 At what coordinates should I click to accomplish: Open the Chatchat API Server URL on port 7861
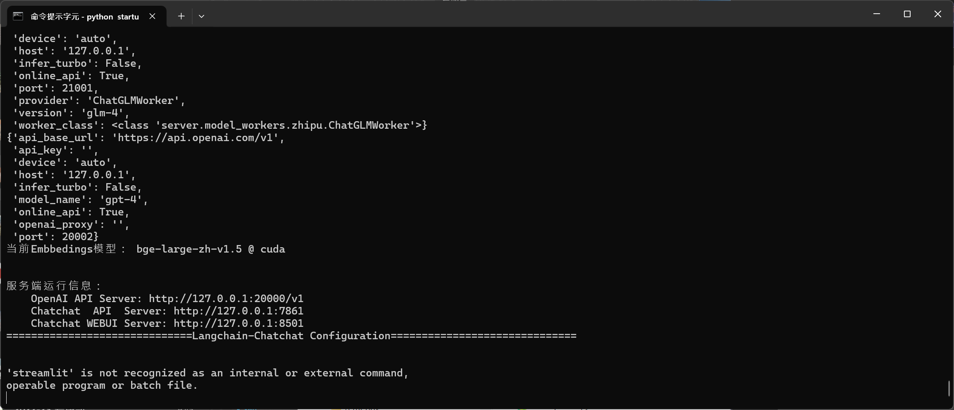(x=238, y=311)
